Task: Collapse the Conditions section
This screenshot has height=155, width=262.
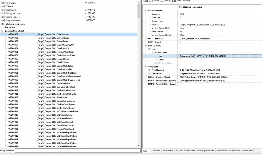Action: pyautogui.click(x=146, y=67)
